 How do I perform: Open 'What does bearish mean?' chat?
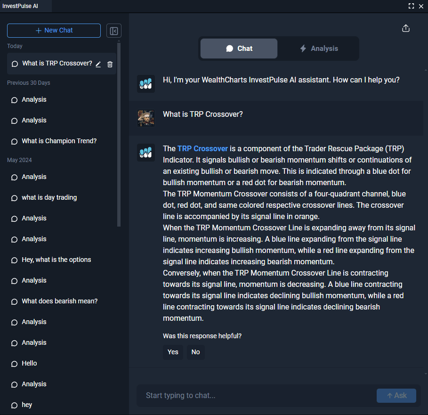coord(59,301)
